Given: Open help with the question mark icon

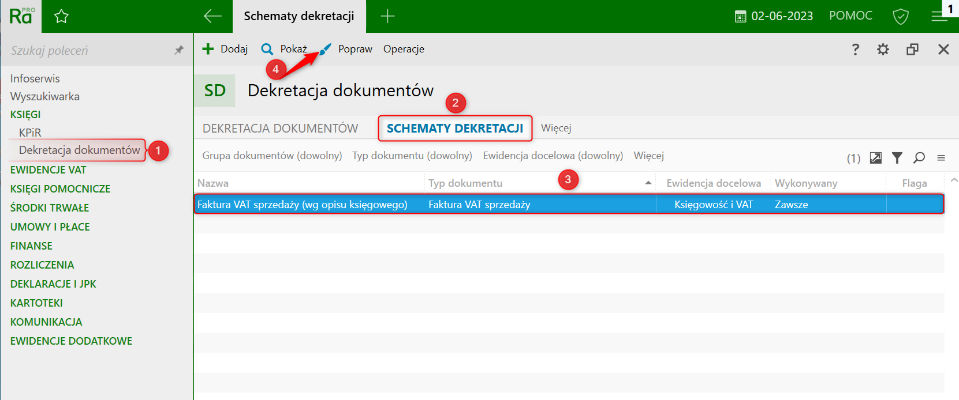Looking at the screenshot, I should click(x=856, y=50).
